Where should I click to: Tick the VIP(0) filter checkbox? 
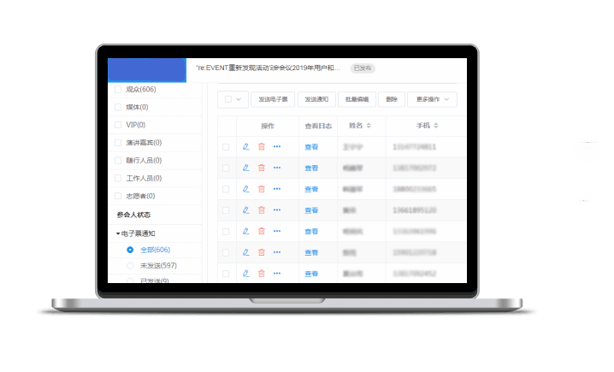click(118, 125)
